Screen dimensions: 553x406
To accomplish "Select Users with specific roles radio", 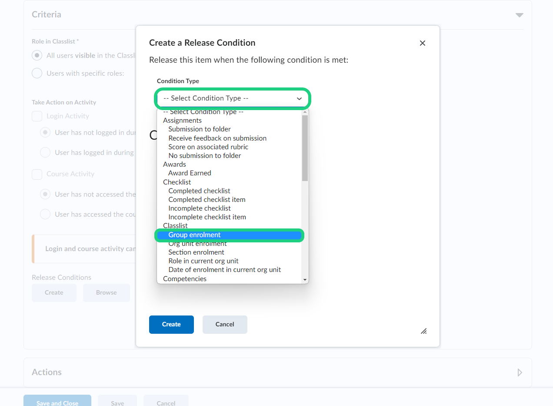I will point(37,73).
